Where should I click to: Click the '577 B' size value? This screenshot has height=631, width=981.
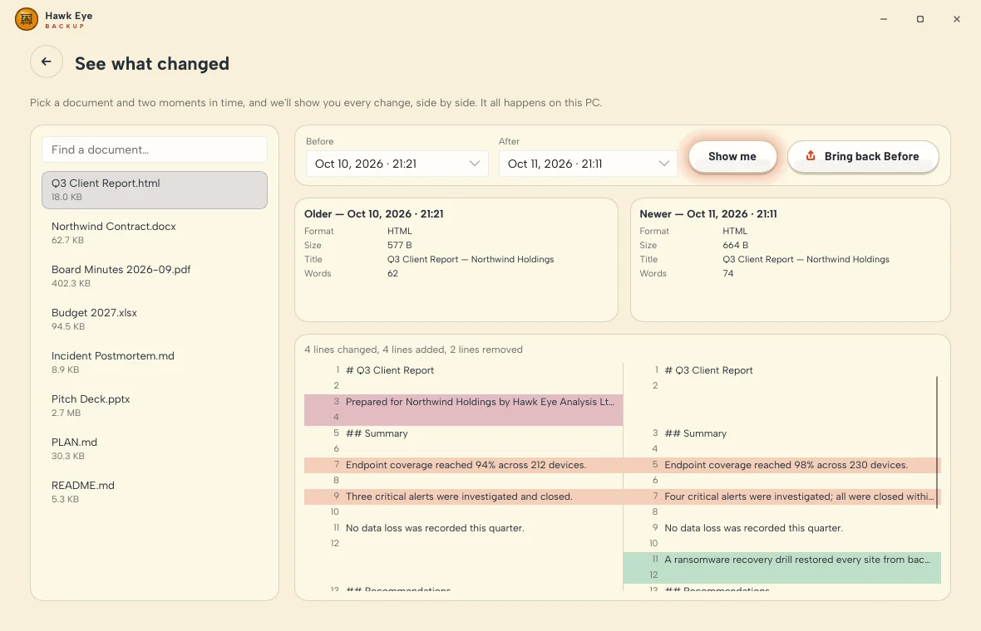click(399, 245)
